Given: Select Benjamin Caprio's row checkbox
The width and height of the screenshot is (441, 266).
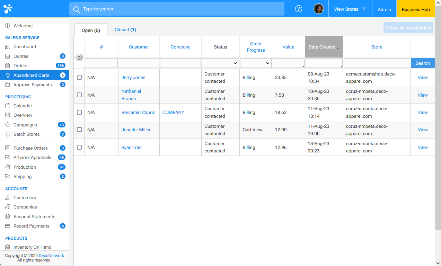Looking at the screenshot, I should point(79,112).
